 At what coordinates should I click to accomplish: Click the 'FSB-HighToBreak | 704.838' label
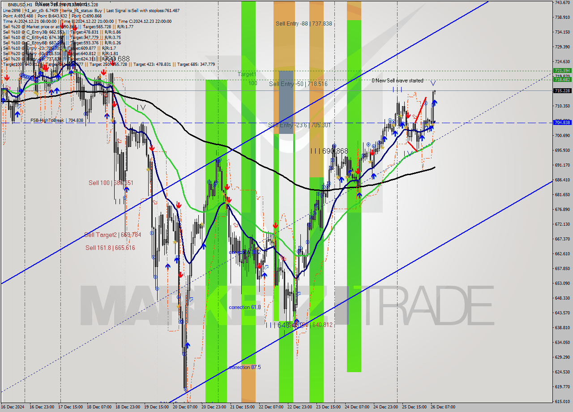coord(57,120)
